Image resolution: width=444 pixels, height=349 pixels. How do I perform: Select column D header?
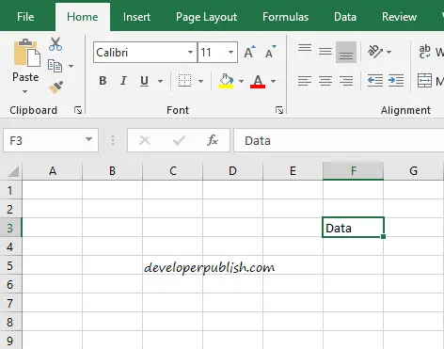click(x=232, y=171)
